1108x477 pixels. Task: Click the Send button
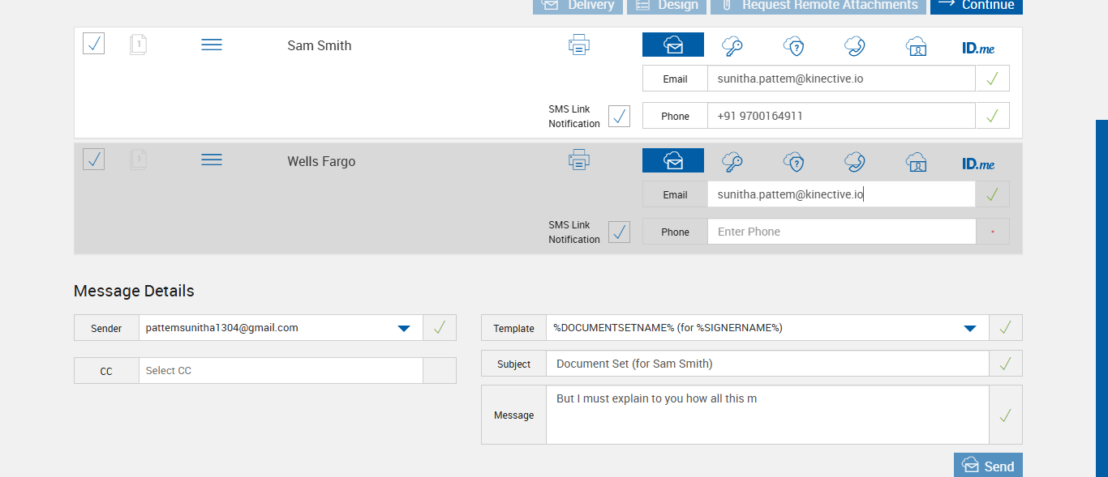click(x=988, y=466)
